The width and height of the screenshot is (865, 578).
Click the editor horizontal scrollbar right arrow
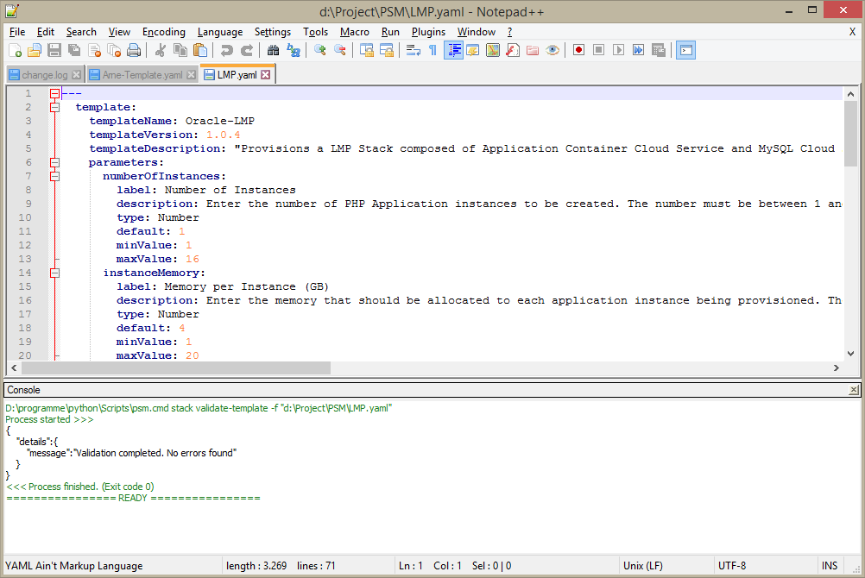coord(837,368)
